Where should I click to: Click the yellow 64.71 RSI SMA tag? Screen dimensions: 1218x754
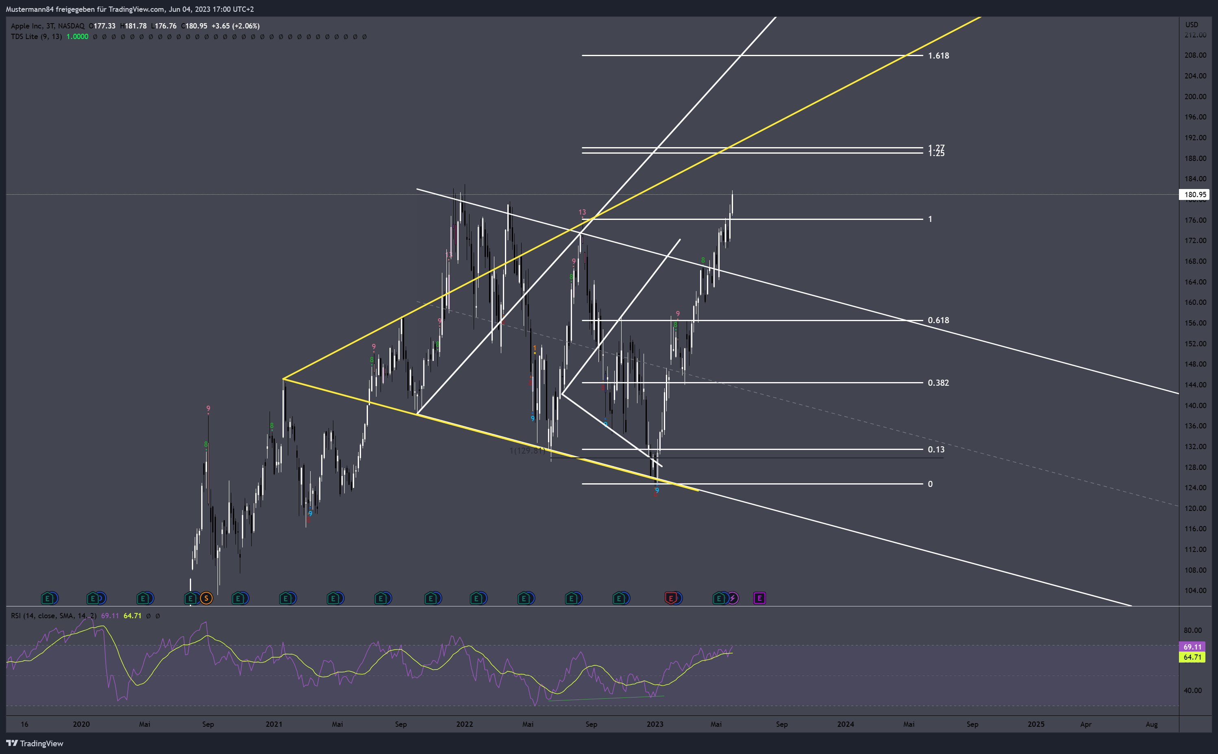(x=1192, y=657)
